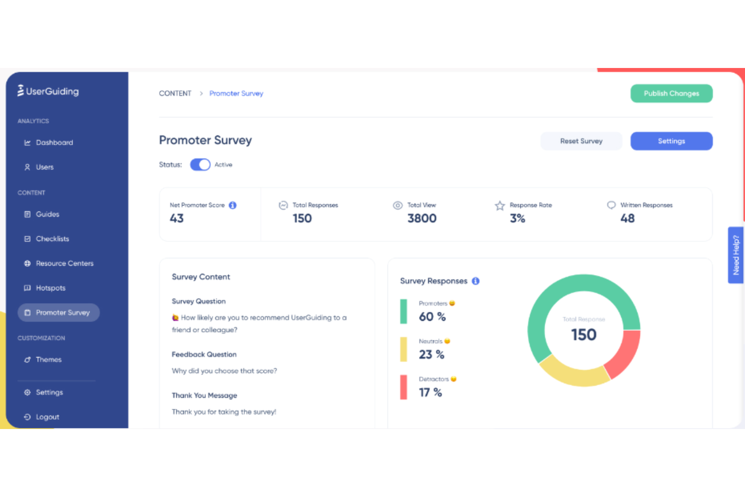This screenshot has width=745, height=497.
Task: Open the Themes customization panel
Action: click(x=48, y=359)
